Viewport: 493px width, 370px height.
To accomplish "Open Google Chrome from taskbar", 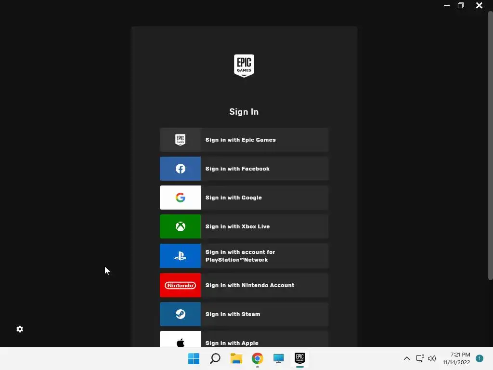I will 257,358.
